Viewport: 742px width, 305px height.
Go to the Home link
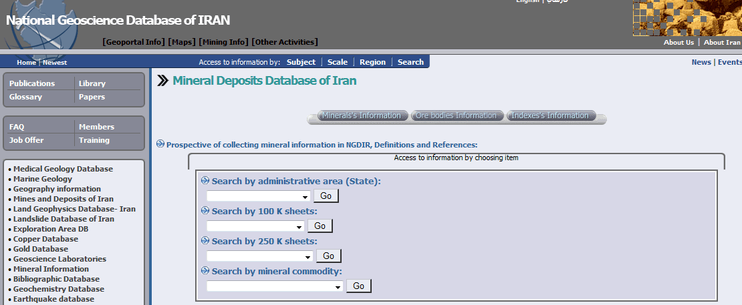click(27, 62)
